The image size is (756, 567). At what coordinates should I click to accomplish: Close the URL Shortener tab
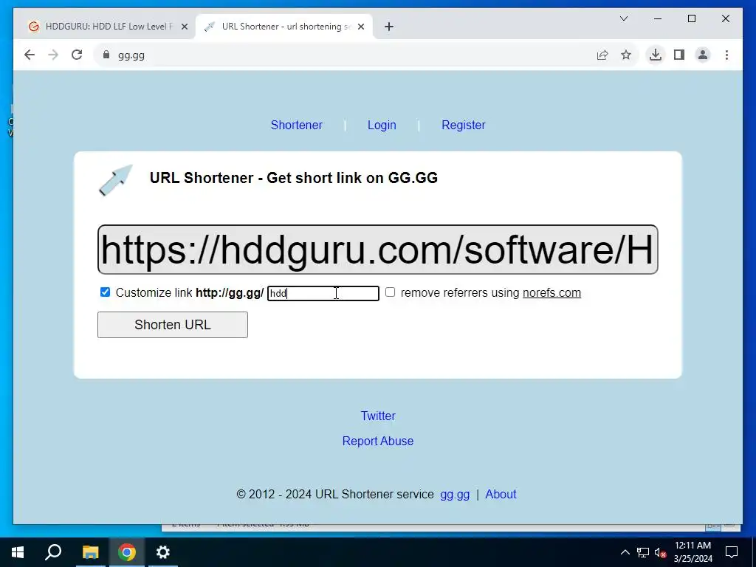pyautogui.click(x=361, y=27)
